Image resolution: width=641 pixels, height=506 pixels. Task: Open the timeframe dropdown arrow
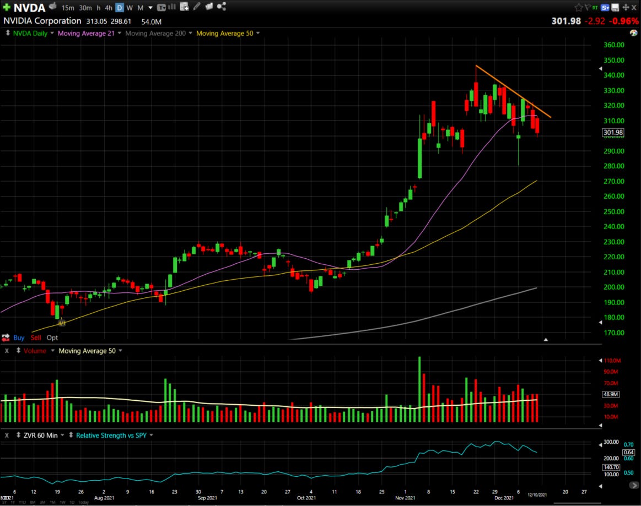pyautogui.click(x=150, y=8)
